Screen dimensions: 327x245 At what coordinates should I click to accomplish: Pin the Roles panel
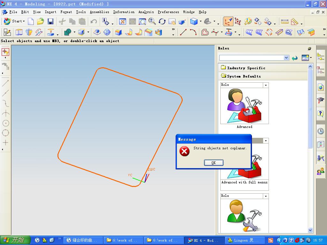tap(309, 48)
